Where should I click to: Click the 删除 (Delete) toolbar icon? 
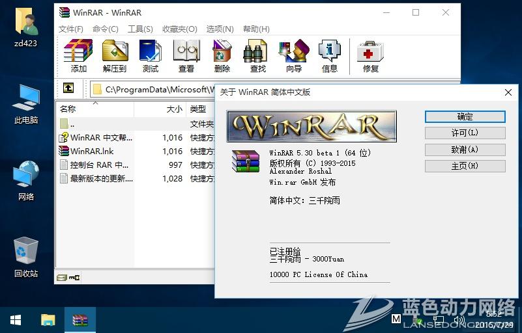coord(222,55)
